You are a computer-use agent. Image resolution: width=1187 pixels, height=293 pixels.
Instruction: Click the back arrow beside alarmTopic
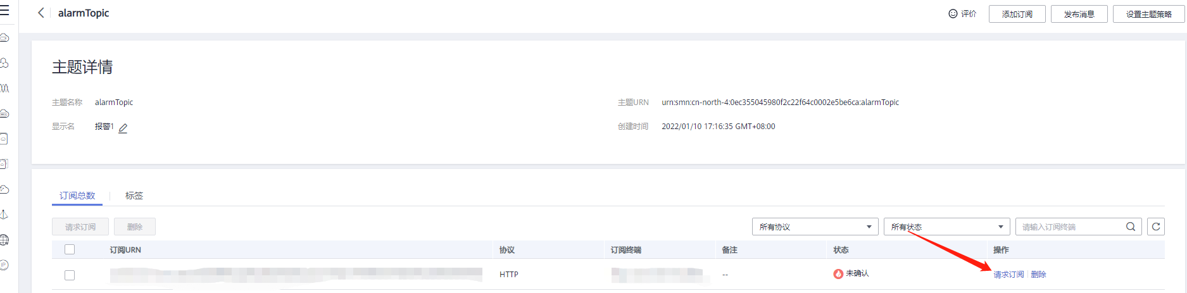(41, 13)
